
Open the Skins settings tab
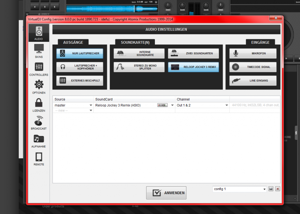(39, 51)
